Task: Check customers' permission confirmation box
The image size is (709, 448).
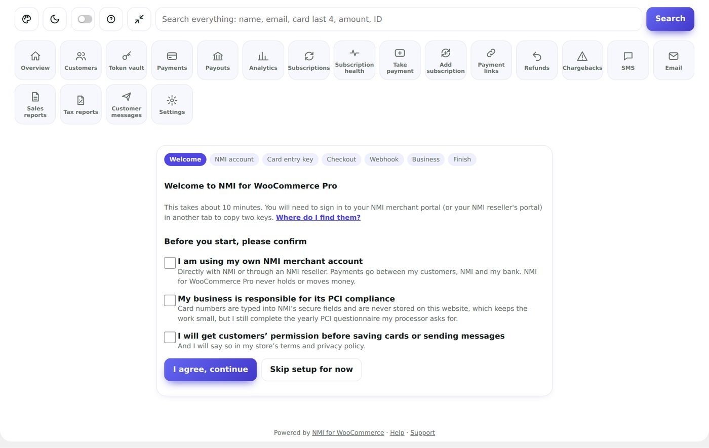Action: (x=170, y=337)
